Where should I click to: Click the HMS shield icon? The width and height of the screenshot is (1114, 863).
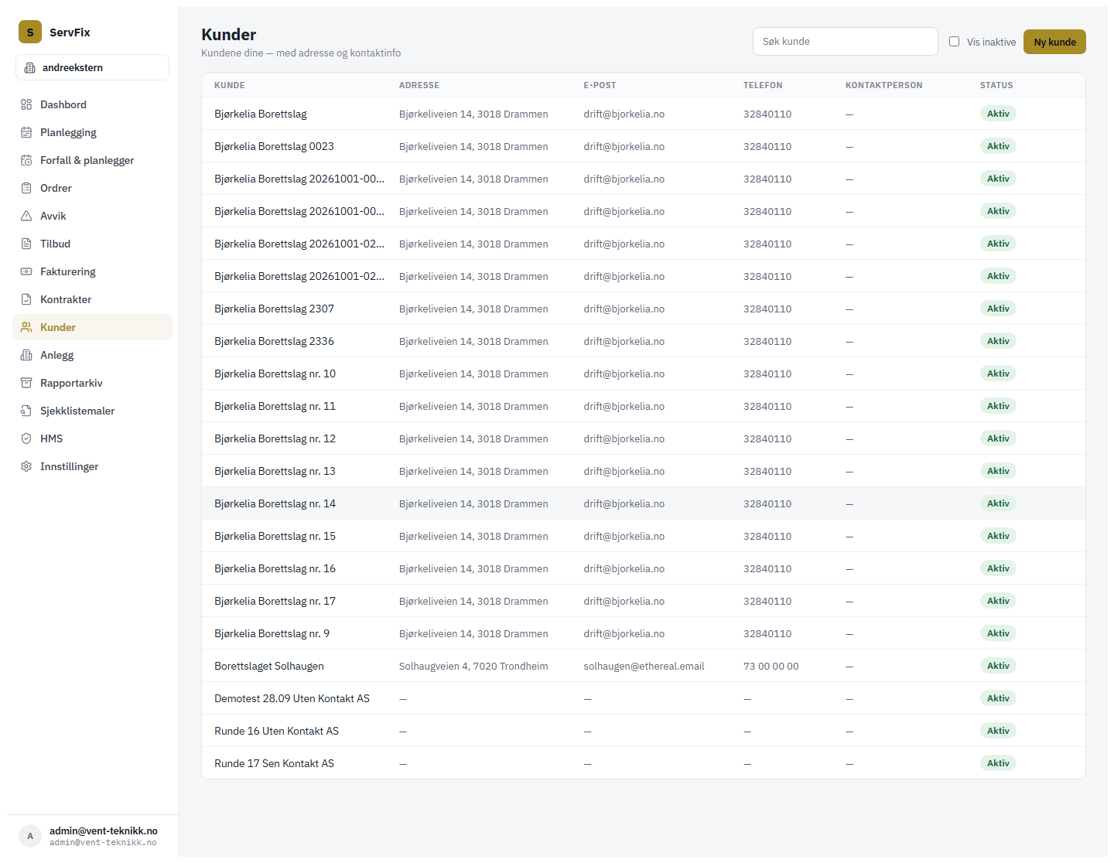[x=26, y=438]
